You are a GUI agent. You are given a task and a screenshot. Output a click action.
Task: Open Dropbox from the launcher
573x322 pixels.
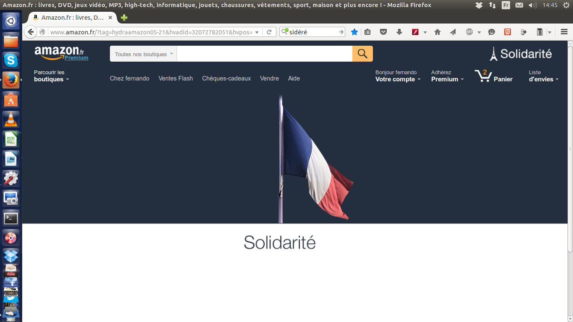click(x=11, y=255)
